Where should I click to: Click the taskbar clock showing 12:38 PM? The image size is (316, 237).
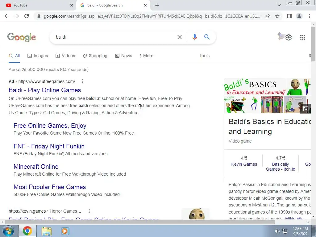point(300,231)
